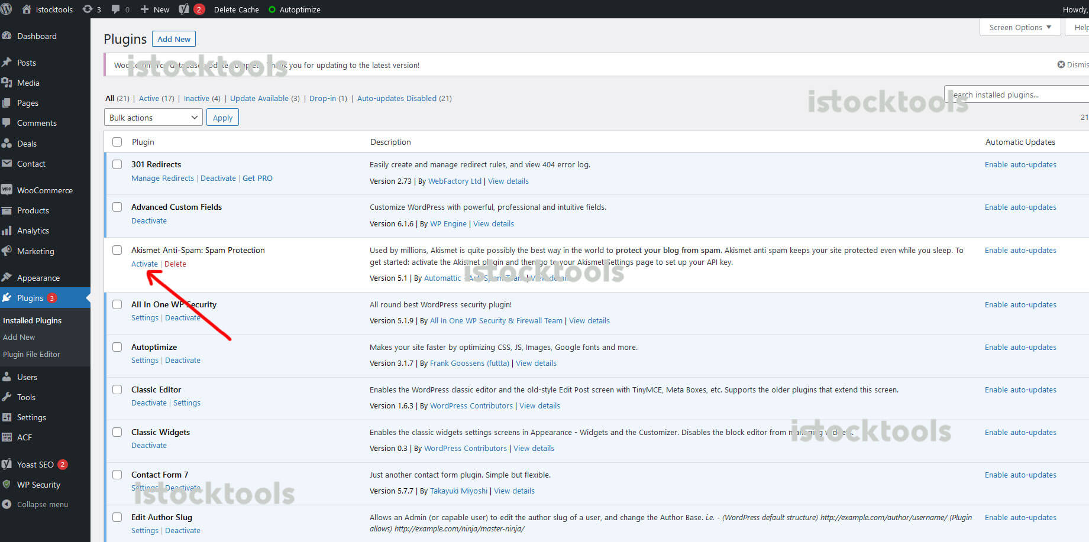Delete the Akismet Anti-Spam plugin
The height and width of the screenshot is (542, 1089).
click(x=175, y=264)
